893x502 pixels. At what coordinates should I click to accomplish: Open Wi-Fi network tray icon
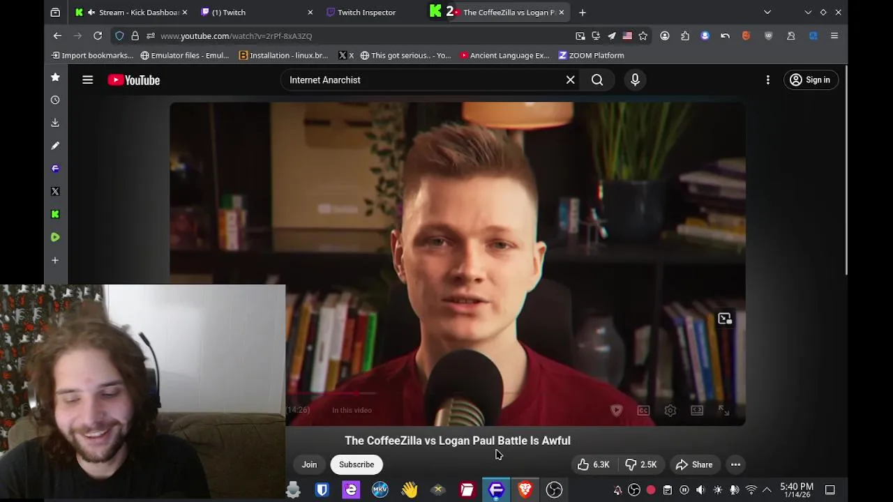coord(751,490)
